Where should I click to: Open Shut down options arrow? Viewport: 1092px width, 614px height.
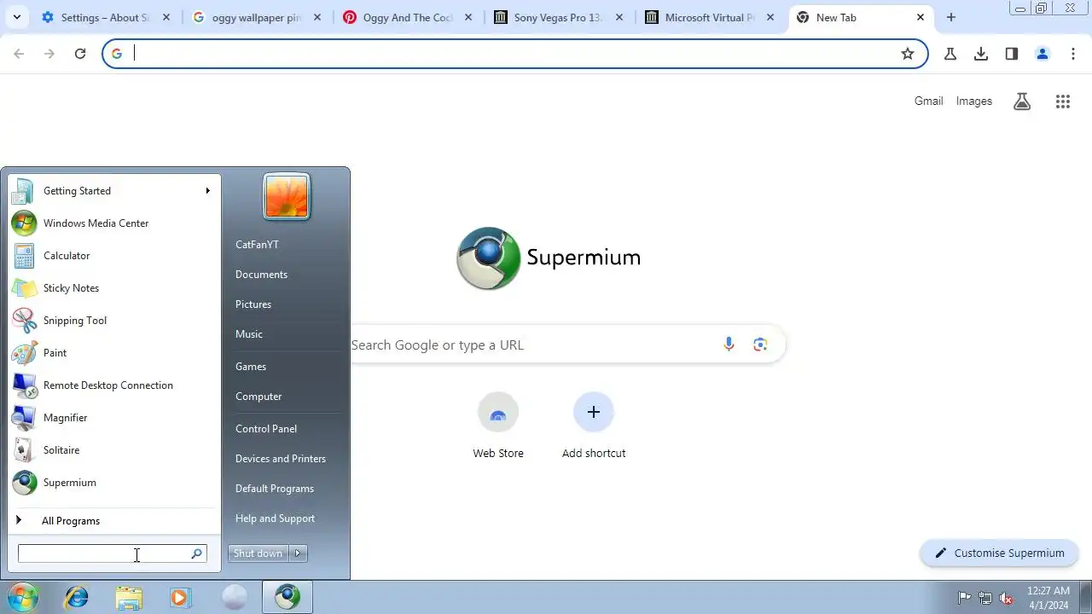click(x=299, y=553)
